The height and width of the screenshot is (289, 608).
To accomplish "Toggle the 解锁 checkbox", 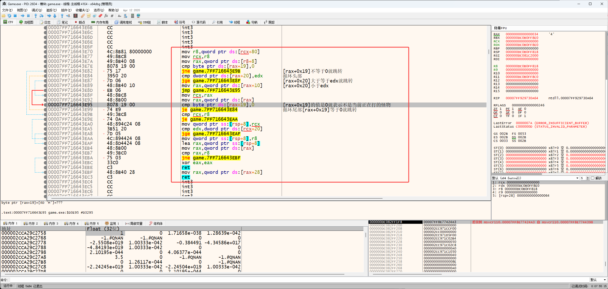I will point(592,178).
